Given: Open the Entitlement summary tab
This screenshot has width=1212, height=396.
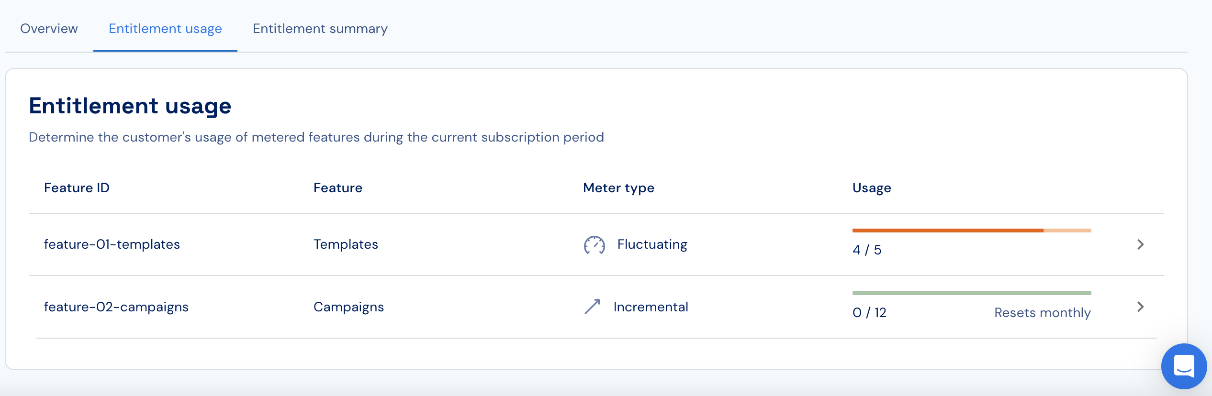Looking at the screenshot, I should tap(320, 29).
